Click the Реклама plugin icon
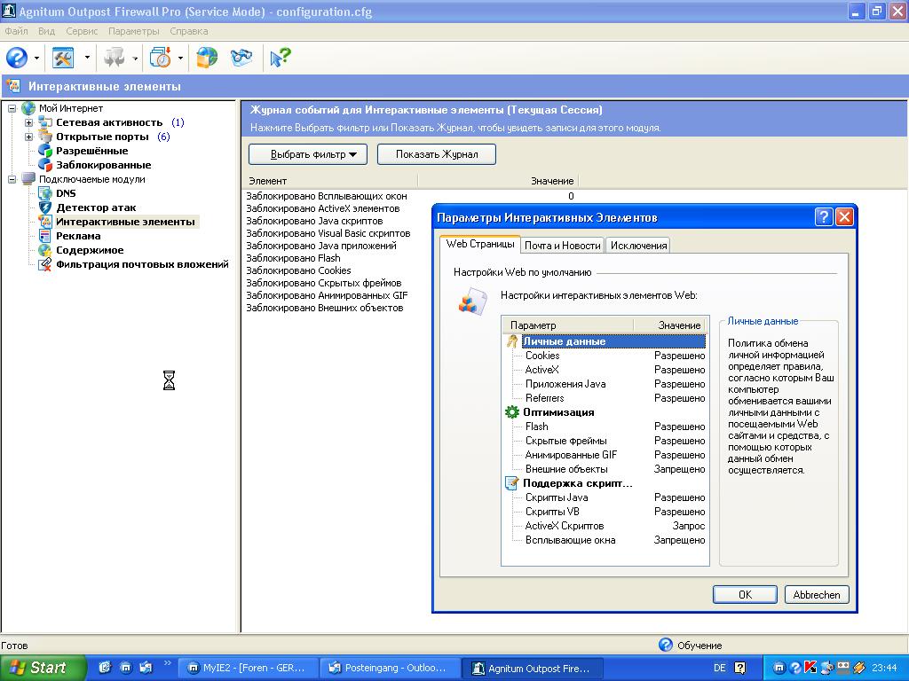The width and height of the screenshot is (909, 681). click(45, 236)
